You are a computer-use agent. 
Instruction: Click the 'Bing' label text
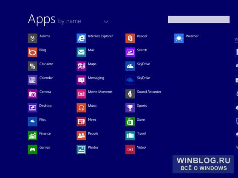(42, 50)
